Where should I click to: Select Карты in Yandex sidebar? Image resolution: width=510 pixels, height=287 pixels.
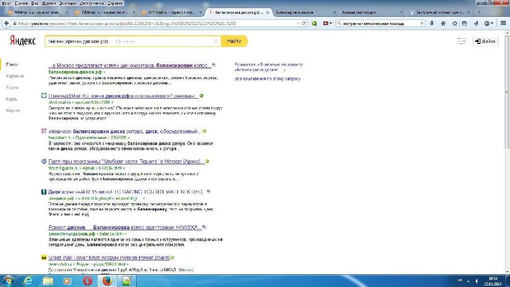click(12, 99)
